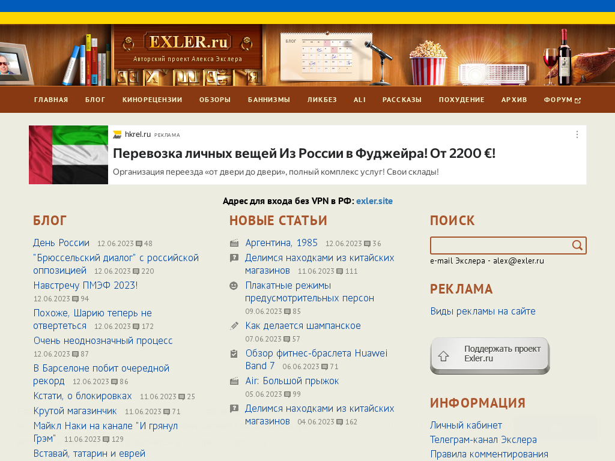Viewport: 615px width, 461px height.
Task: Click the smiley icon beside Плакатные режимы
Action: coord(234,286)
